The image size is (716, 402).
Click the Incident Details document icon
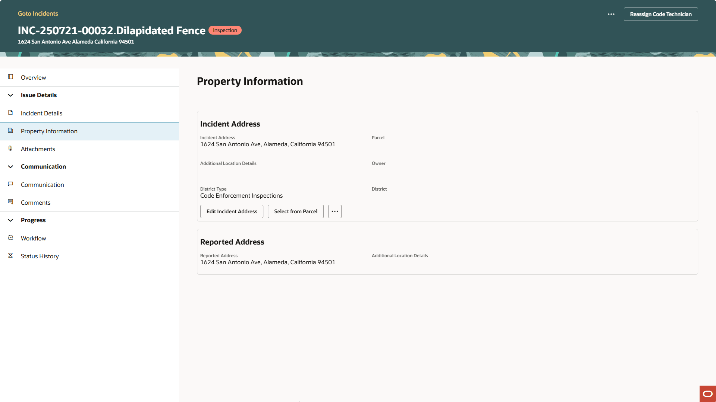click(10, 113)
